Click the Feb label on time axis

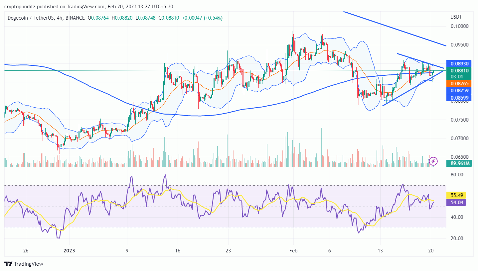tap(293, 251)
